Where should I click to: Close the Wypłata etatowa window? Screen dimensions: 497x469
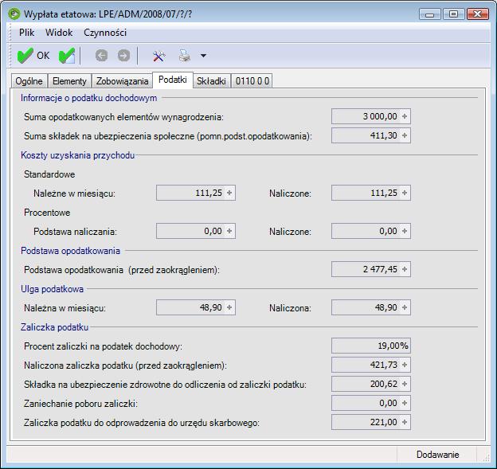477,14
